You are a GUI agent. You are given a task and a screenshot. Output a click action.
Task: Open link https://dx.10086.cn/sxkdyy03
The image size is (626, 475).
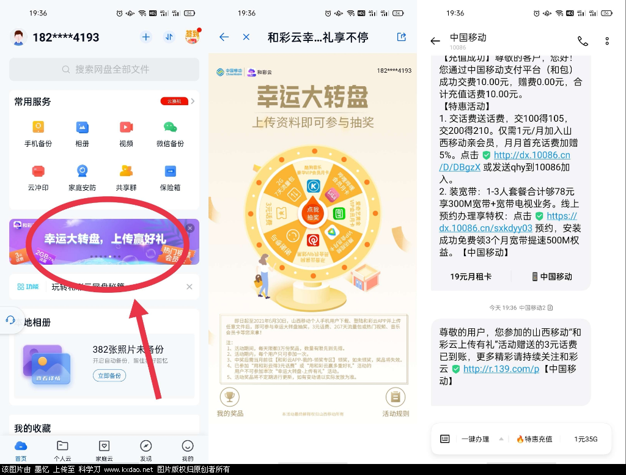click(508, 222)
